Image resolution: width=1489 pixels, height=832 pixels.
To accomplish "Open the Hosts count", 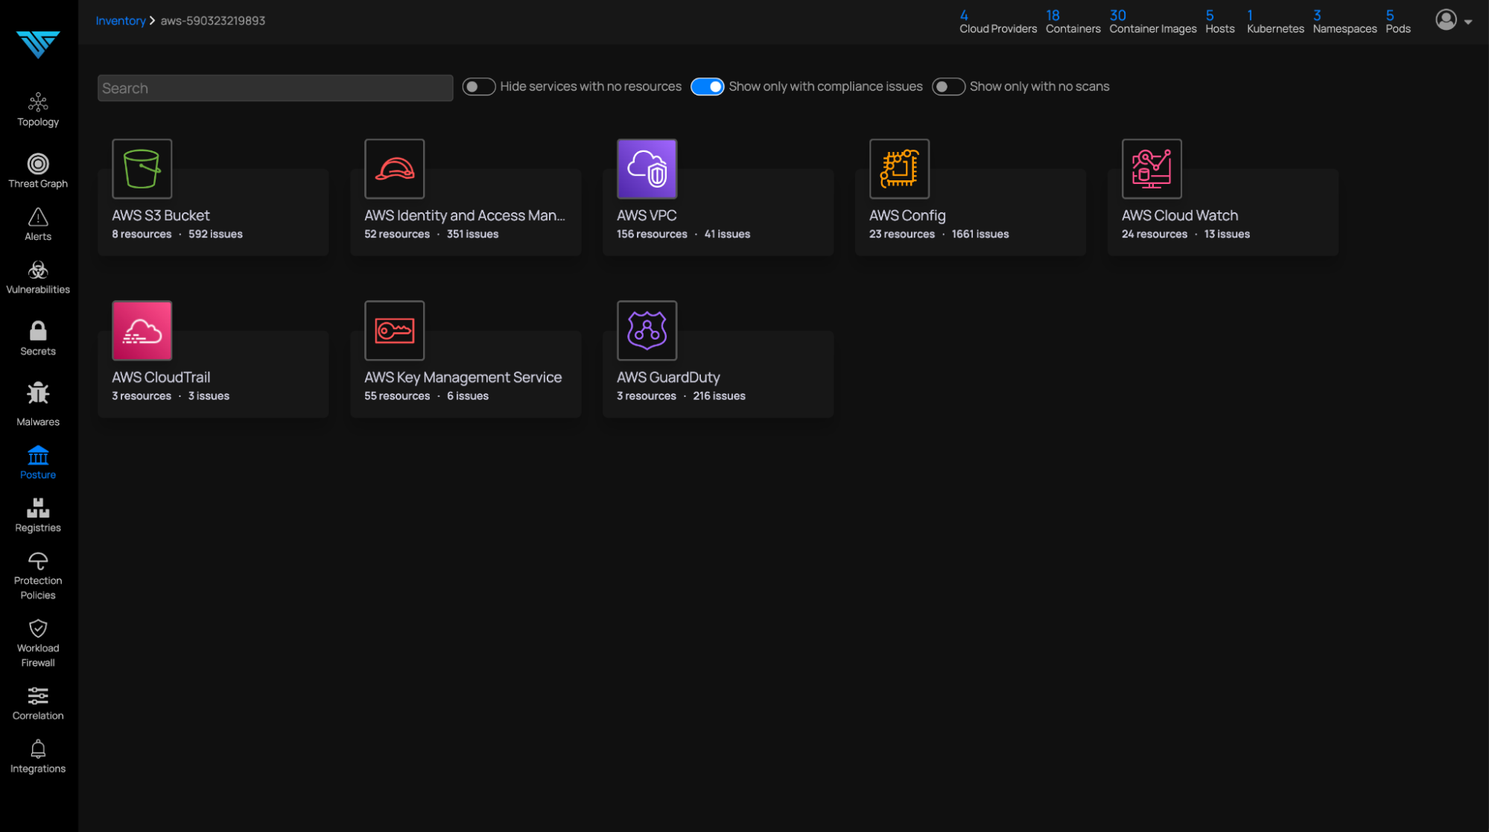I will pos(1219,22).
